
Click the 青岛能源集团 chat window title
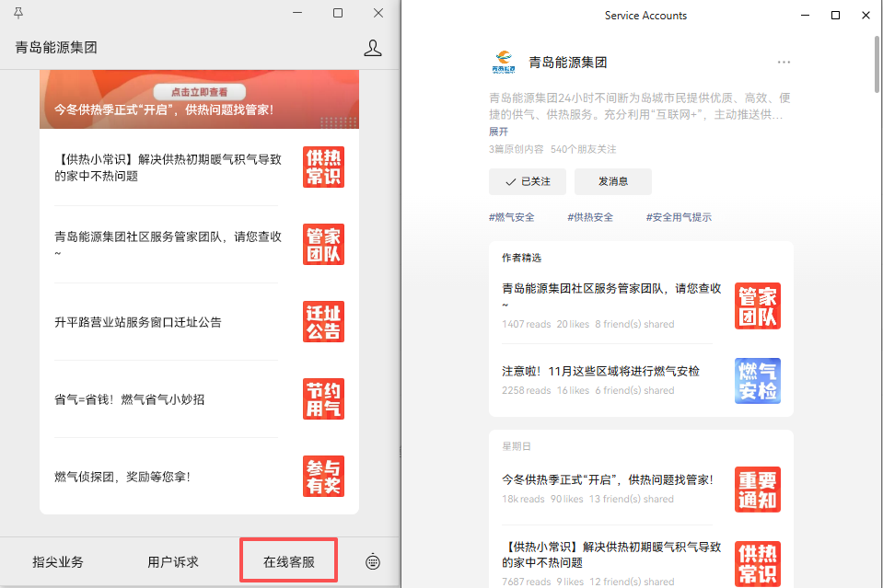tap(56, 48)
